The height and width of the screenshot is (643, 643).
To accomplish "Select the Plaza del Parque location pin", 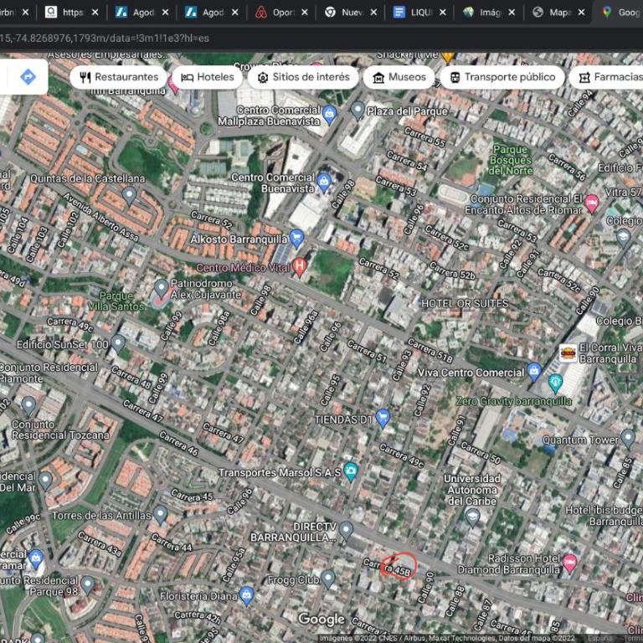I will pyautogui.click(x=358, y=111).
